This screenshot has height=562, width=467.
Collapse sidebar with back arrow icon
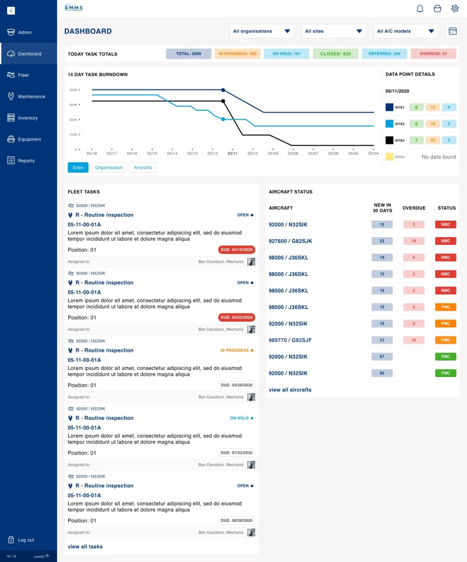coord(11,10)
